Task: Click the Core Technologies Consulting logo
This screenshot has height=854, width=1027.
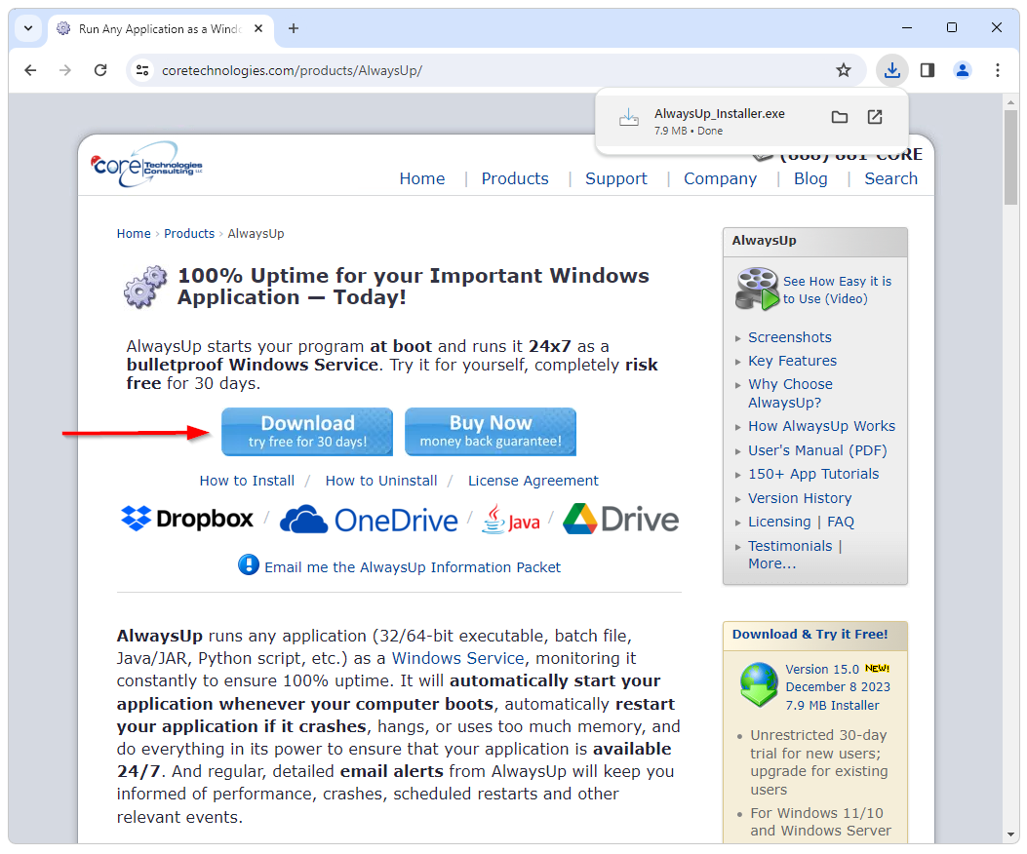Action: [146, 165]
